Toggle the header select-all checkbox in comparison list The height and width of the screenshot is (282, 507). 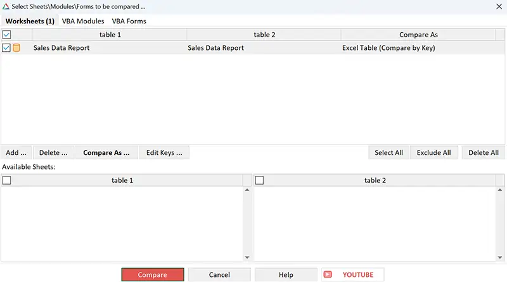click(x=6, y=35)
